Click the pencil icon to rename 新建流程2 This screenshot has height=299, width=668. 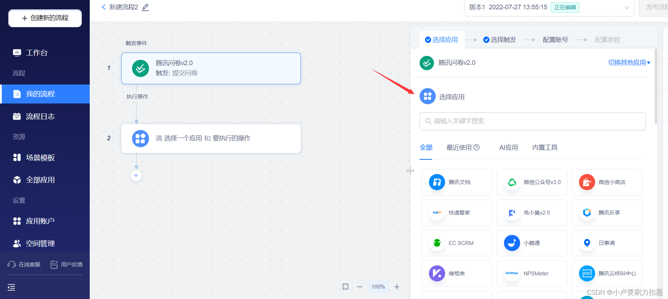coord(145,7)
